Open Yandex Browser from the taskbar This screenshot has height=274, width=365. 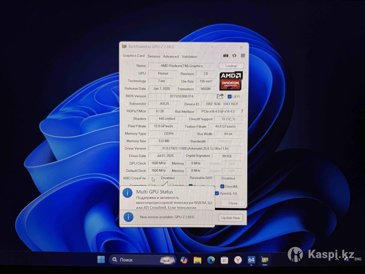[x=238, y=260]
